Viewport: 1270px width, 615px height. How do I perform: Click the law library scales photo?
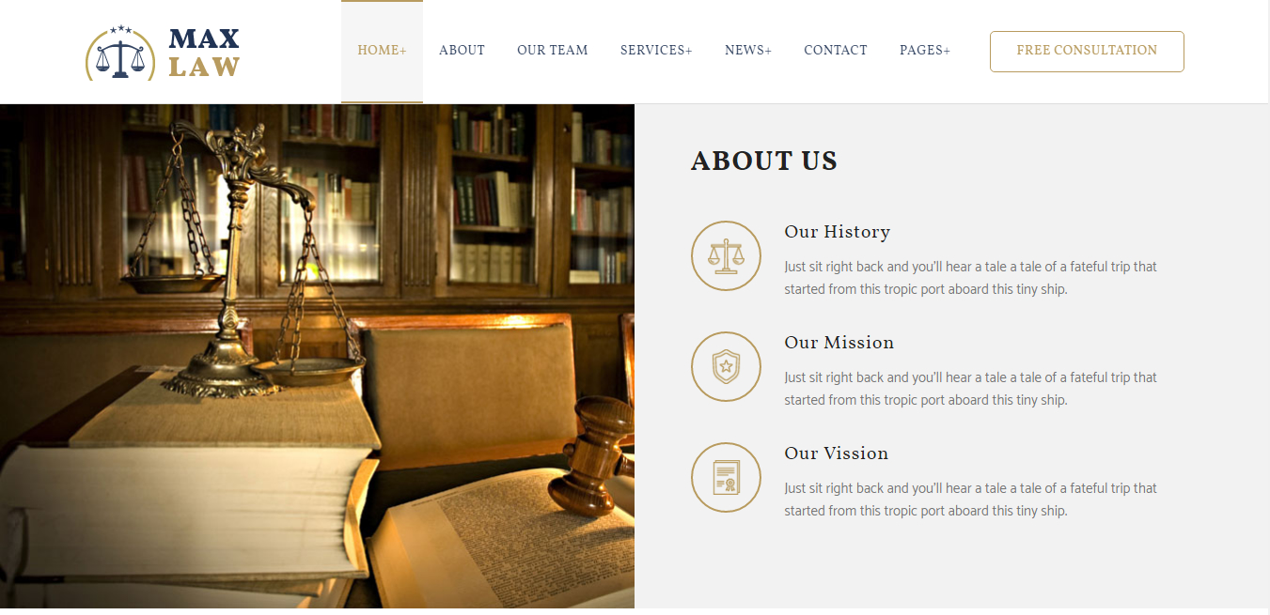click(317, 356)
